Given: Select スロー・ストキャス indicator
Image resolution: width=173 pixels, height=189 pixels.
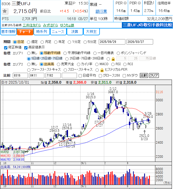Looking at the screenshot, I should tap(65, 70).
